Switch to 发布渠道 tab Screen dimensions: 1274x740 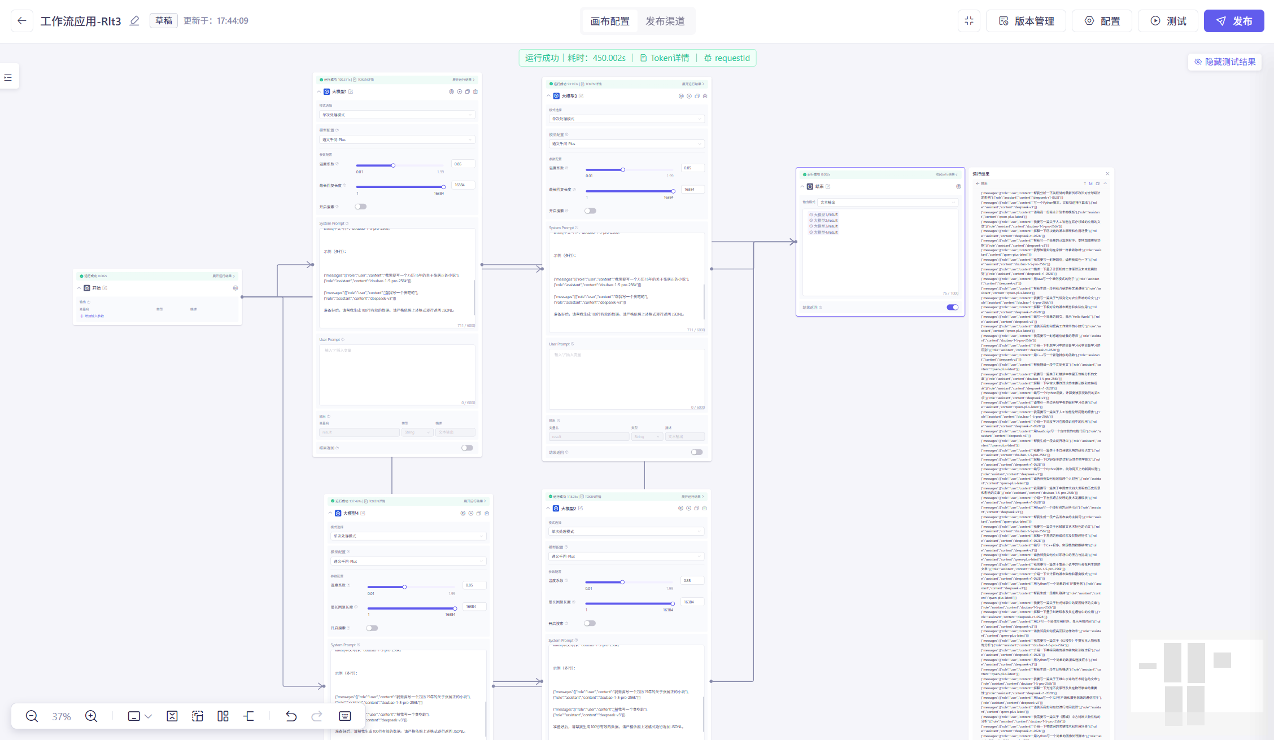(x=665, y=21)
